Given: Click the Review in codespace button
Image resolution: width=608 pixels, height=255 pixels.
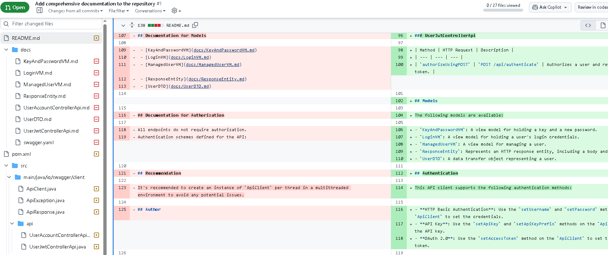Looking at the screenshot, I should 592,7.
